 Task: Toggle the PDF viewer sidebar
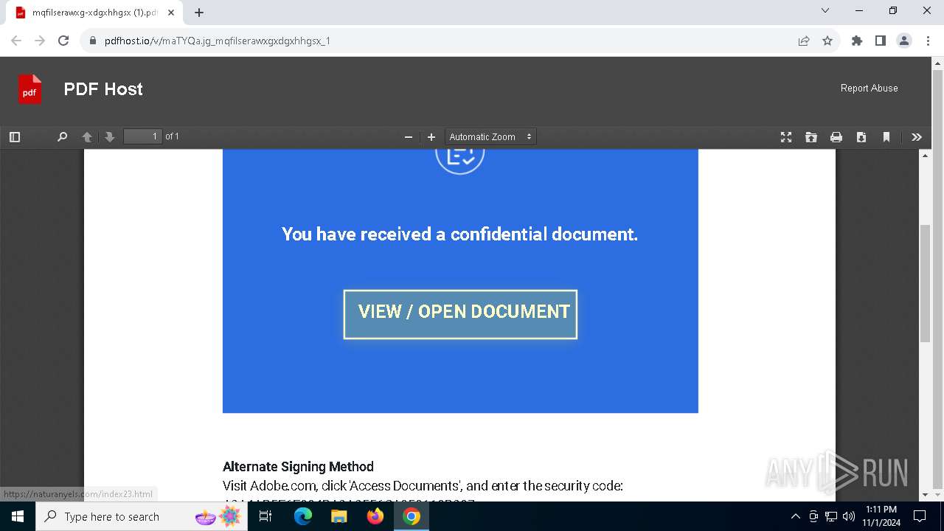(15, 136)
